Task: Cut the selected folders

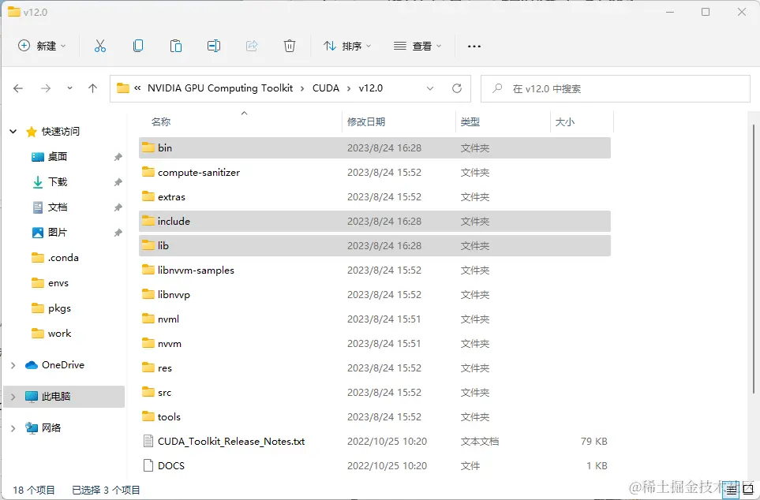Action: coord(100,46)
